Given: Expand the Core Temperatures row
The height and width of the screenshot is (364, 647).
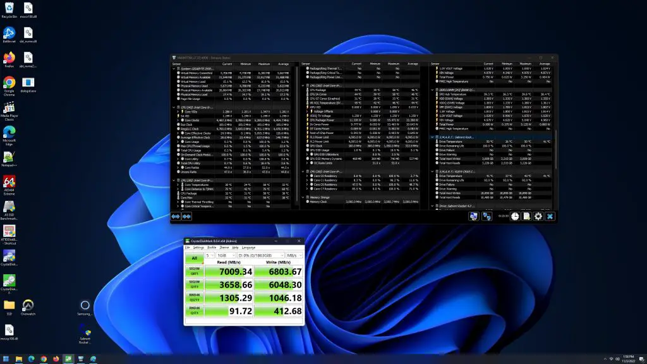Looking at the screenshot, I should click(x=178, y=185).
